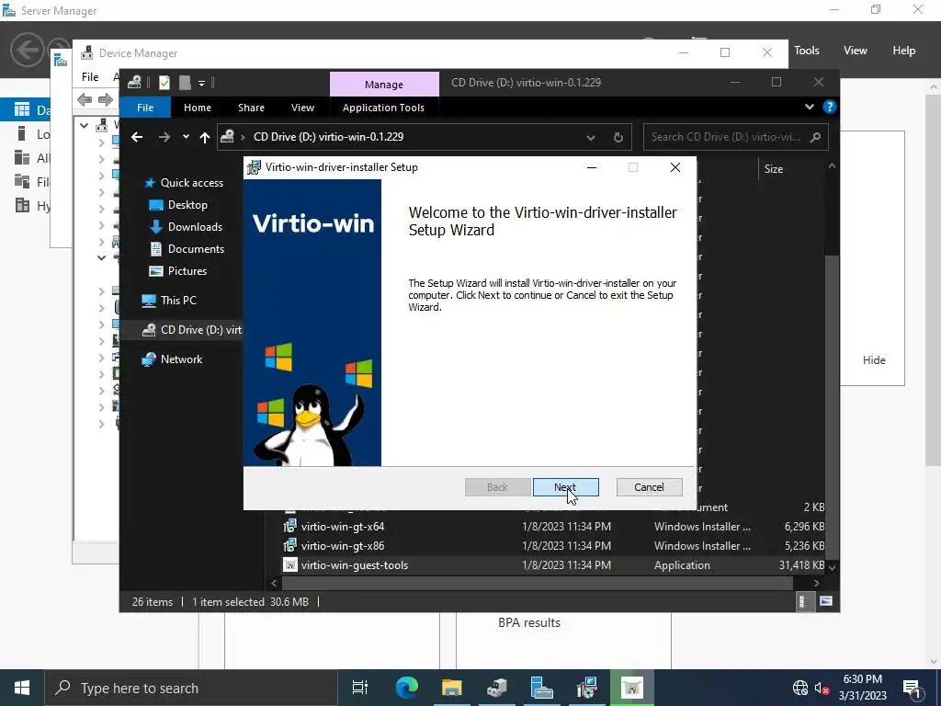This screenshot has width=941, height=706.
Task: Select Downloads in navigation pane
Action: (x=195, y=227)
